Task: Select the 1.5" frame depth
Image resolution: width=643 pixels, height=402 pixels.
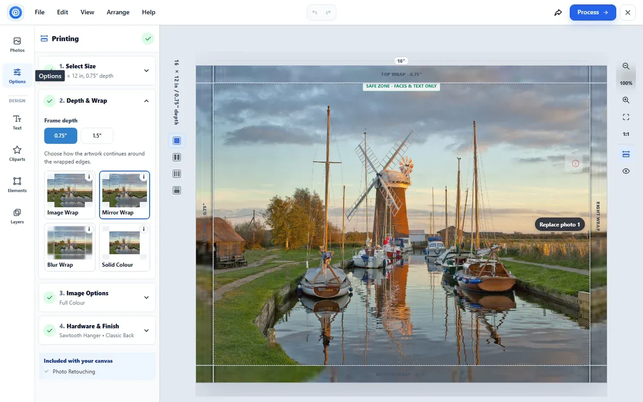Action: click(x=97, y=136)
